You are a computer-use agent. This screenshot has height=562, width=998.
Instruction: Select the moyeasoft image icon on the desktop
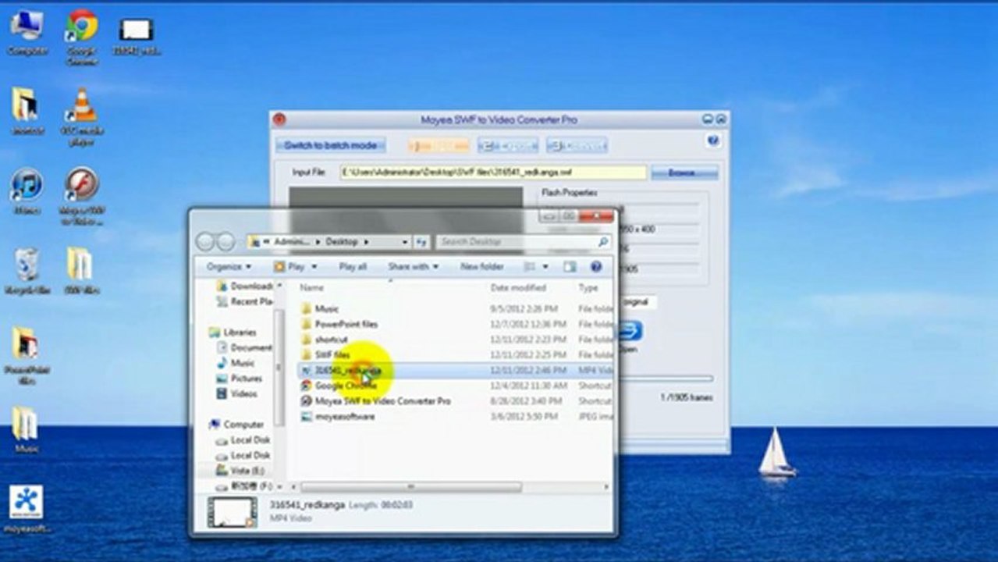27,509
